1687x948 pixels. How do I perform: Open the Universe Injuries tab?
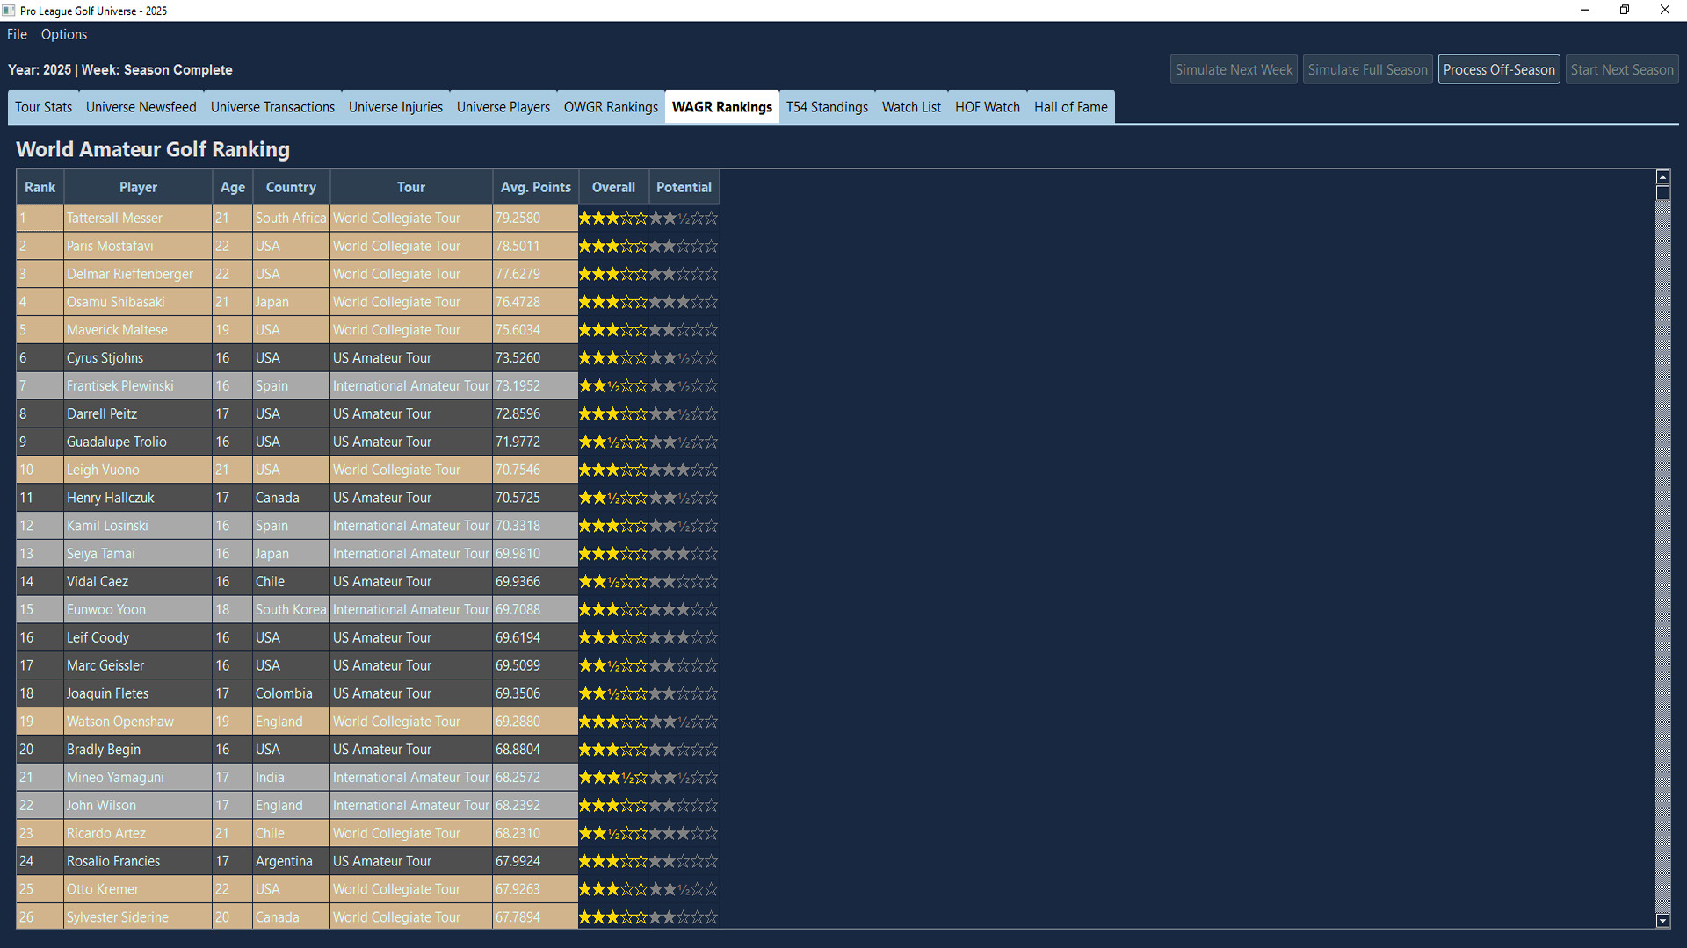(395, 106)
